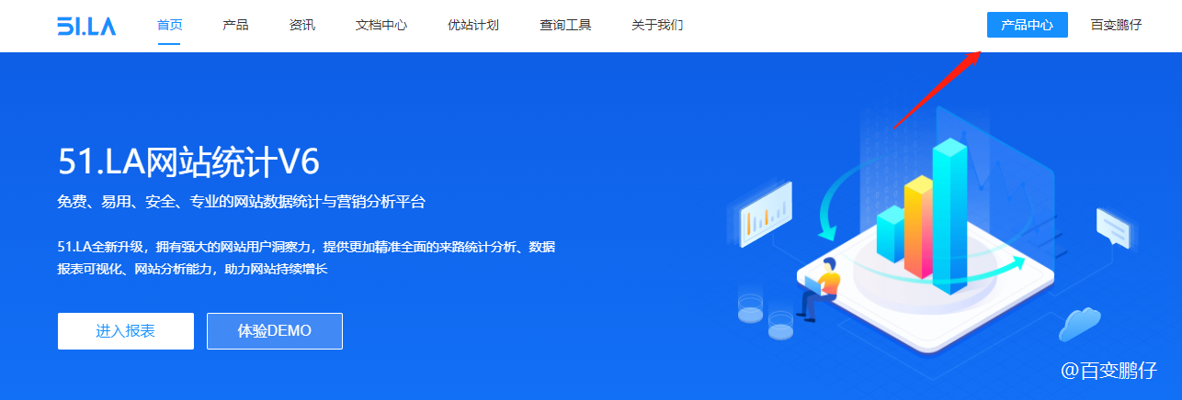Open the 资讯 navigation item
The height and width of the screenshot is (400, 1182).
[301, 26]
